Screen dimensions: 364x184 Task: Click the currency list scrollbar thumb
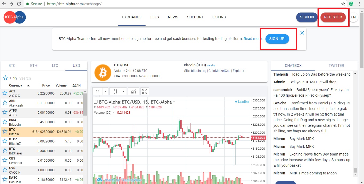pos(85,104)
